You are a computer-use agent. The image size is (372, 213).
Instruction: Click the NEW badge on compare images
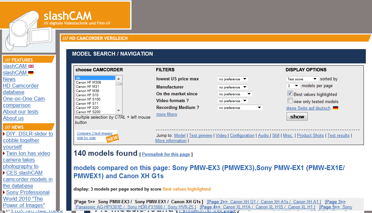[112, 138]
